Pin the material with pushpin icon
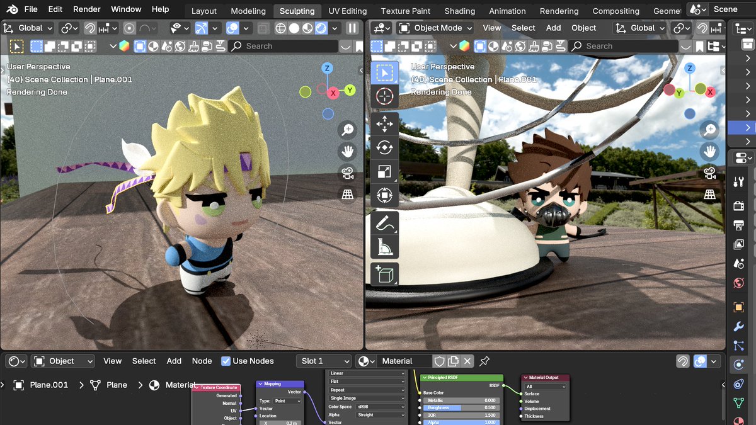This screenshot has height=425, width=756. coord(484,361)
